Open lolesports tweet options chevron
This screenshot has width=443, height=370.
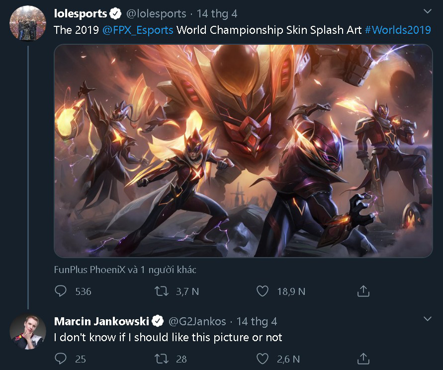pos(428,11)
